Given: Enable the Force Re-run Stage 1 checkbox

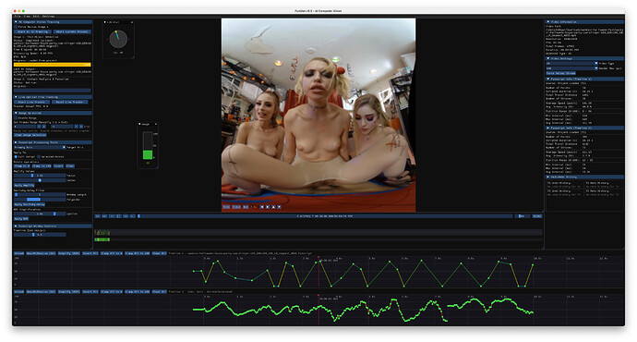Looking at the screenshot, I should [x=16, y=27].
